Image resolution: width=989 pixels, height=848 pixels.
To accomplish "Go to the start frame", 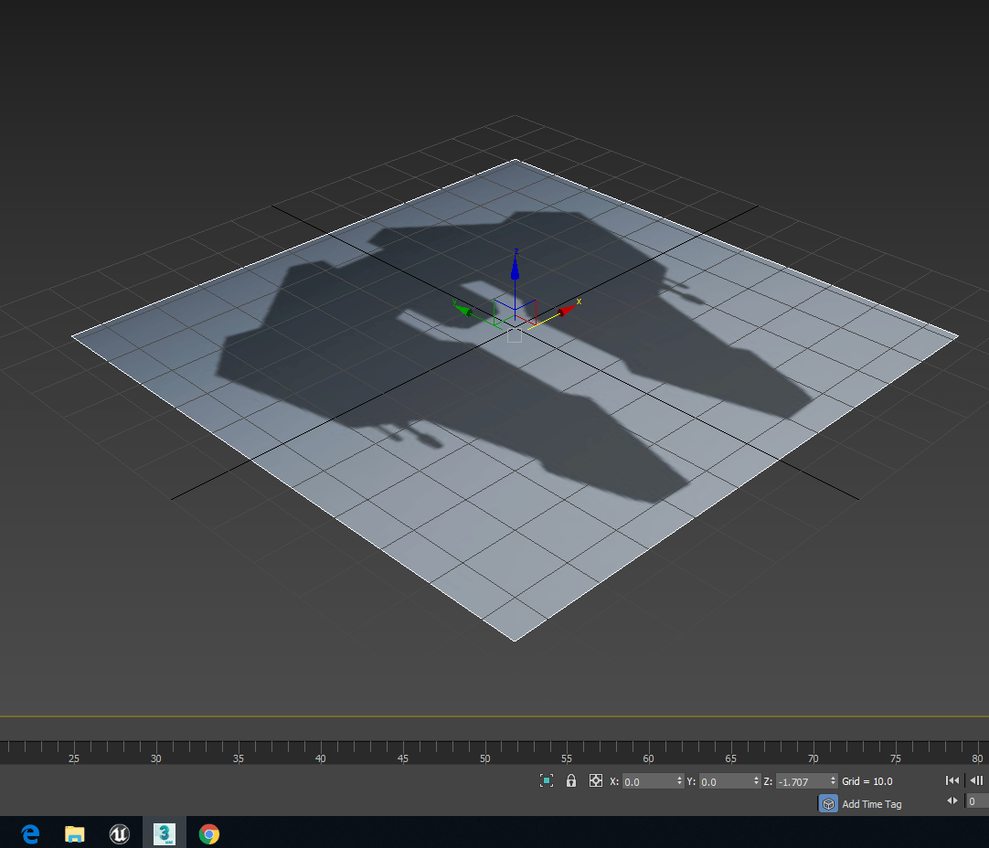I will point(952,780).
